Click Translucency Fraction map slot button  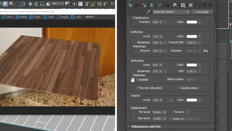coord(166,22)
